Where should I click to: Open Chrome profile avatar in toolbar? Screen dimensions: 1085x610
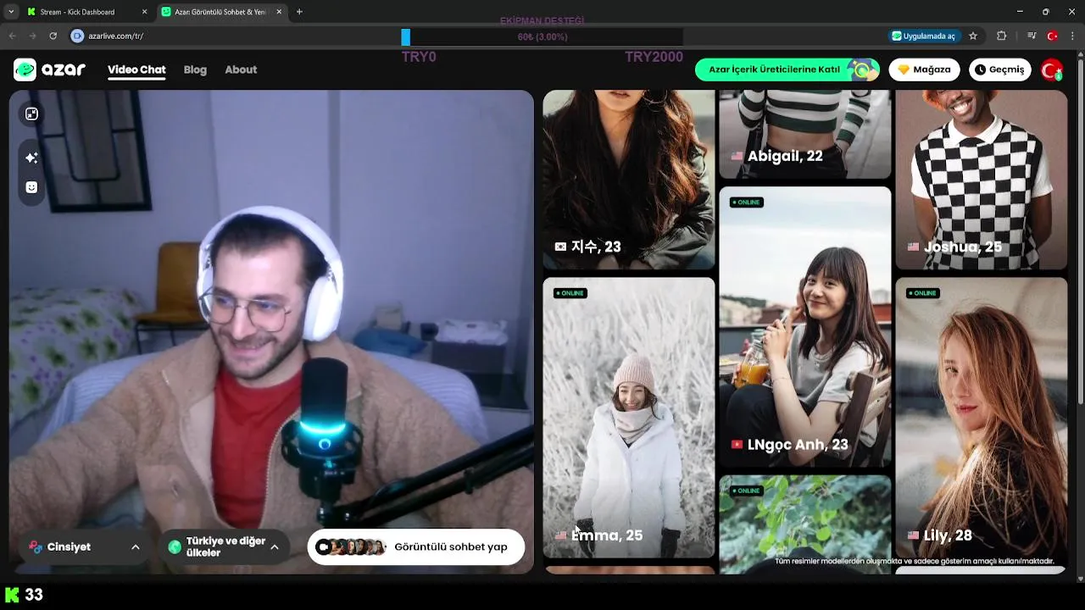pyautogui.click(x=1052, y=36)
